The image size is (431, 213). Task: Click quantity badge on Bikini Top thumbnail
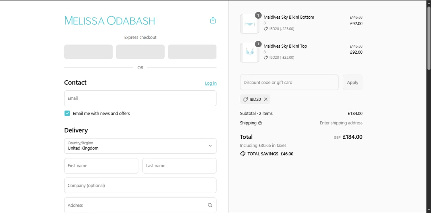pos(258,44)
